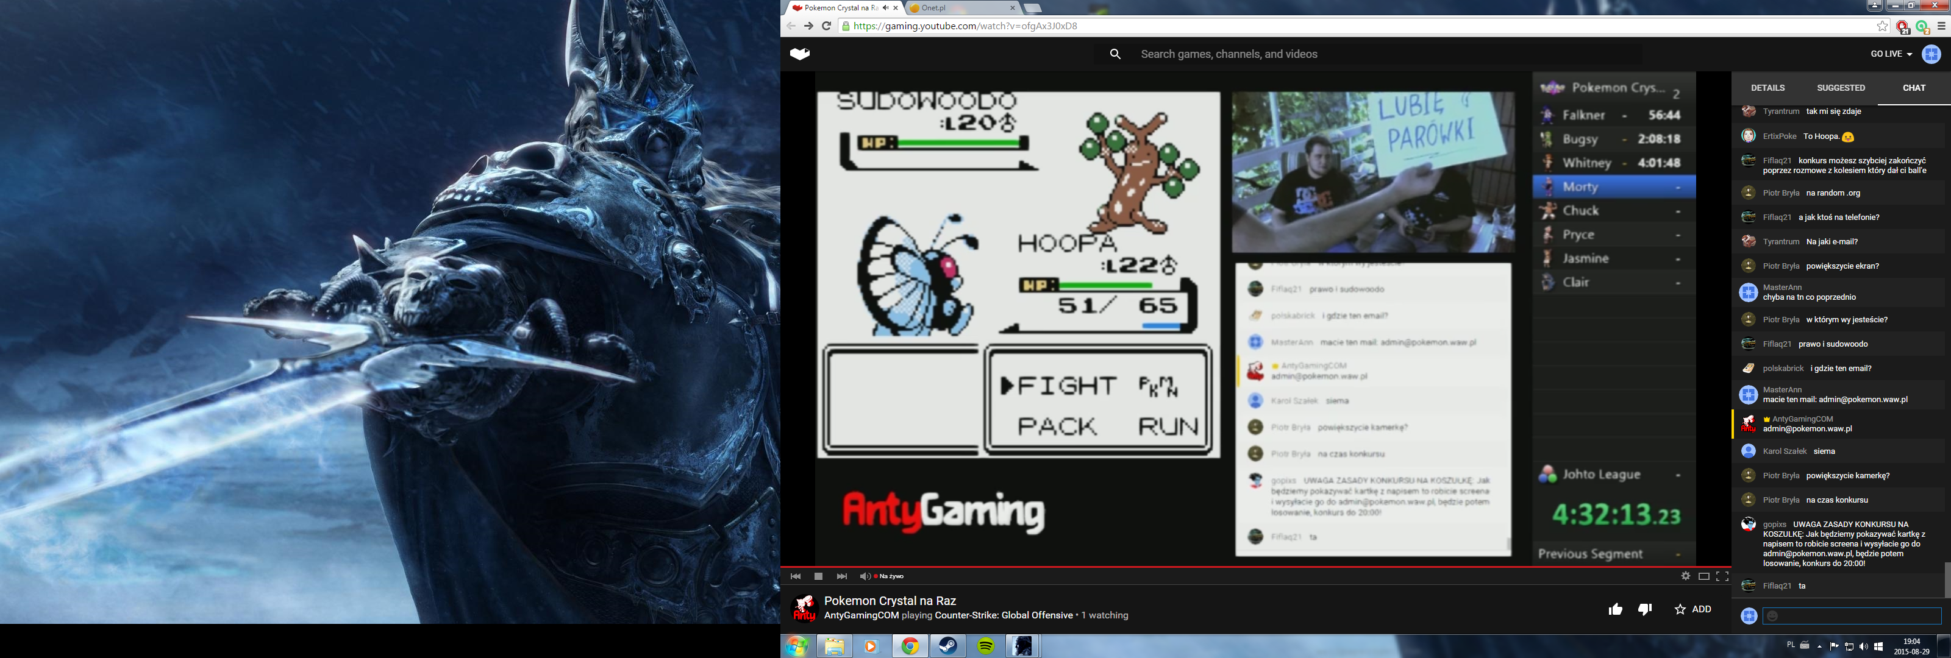
Task: Open Steam from the taskbar
Action: [947, 646]
